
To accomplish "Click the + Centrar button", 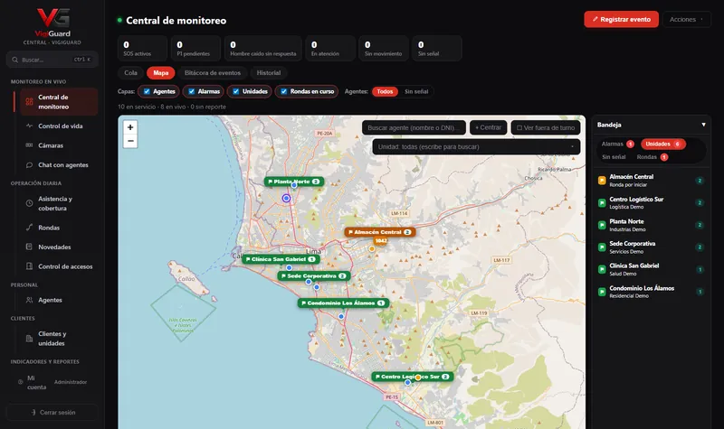I will (488, 127).
